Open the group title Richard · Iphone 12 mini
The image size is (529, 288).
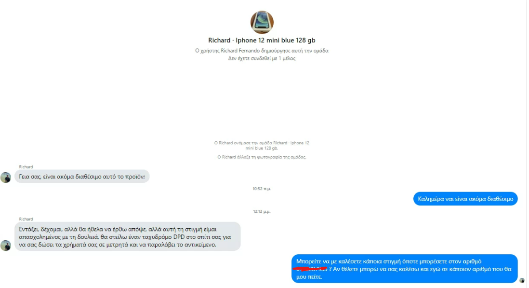262,40
